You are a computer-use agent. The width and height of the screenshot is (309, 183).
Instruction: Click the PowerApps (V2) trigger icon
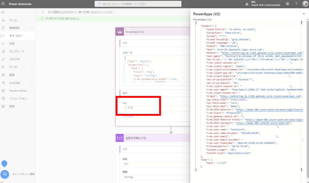click(119, 32)
